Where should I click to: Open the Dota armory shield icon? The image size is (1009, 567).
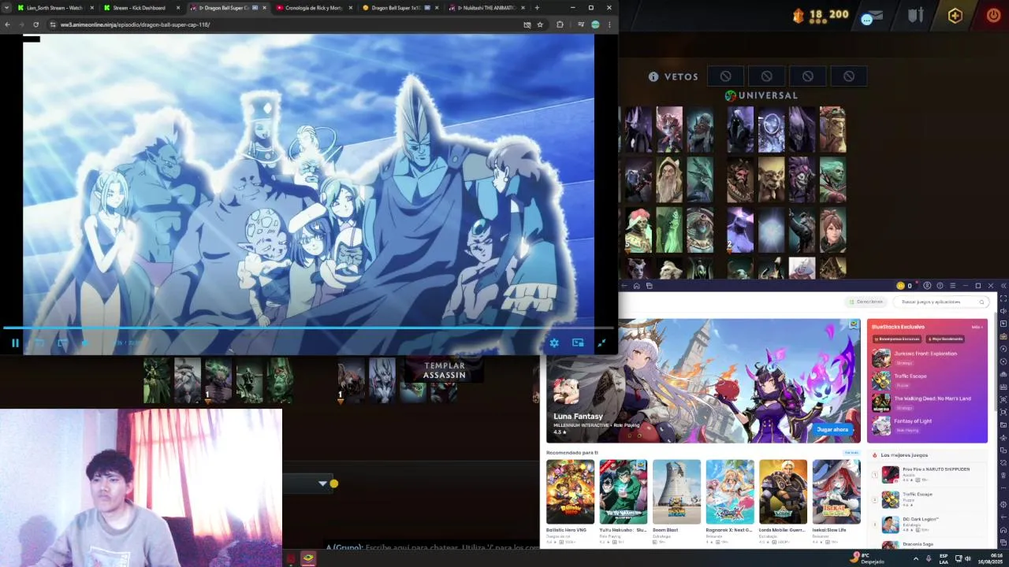(x=915, y=16)
